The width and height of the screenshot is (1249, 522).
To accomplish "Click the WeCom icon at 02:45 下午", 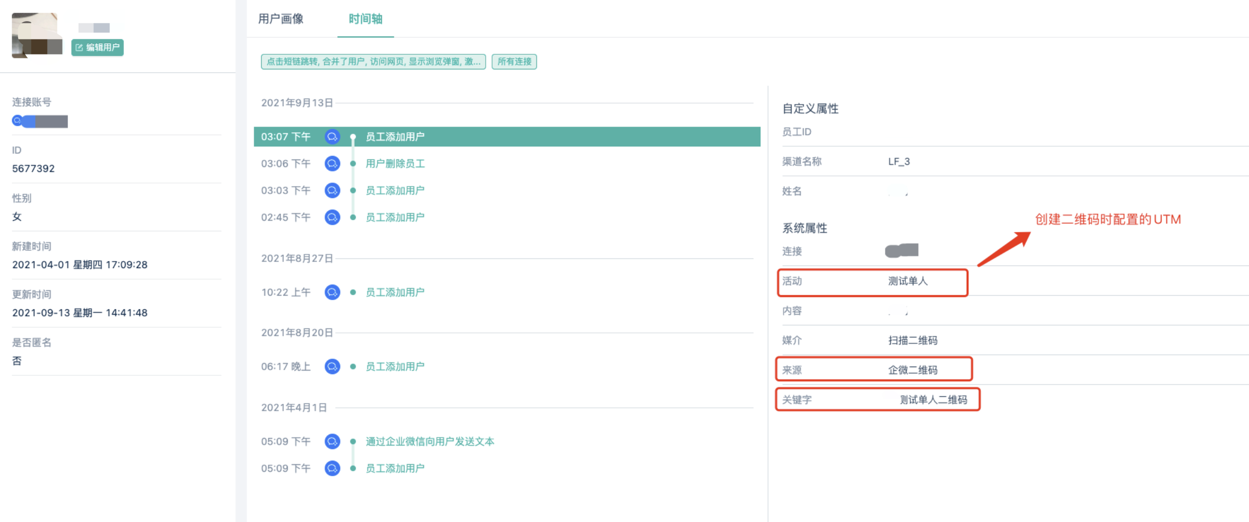I will 332,217.
